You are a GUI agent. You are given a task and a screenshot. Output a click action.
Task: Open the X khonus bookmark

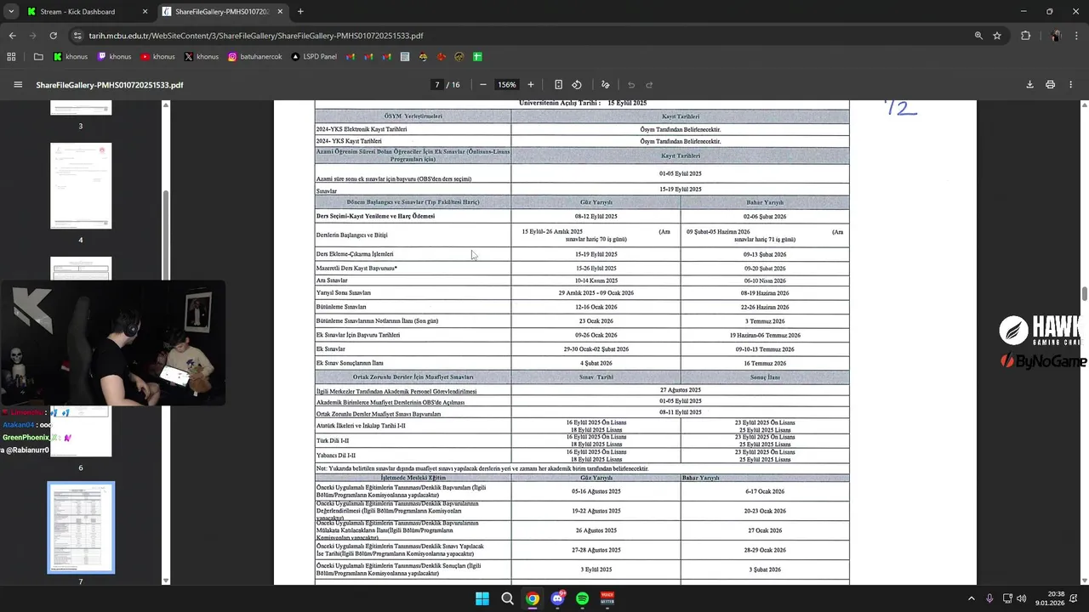coord(202,57)
